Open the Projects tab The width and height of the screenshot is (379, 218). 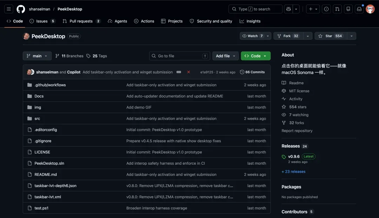pos(172,21)
